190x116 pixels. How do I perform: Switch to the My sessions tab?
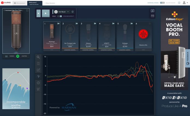pos(20,3)
